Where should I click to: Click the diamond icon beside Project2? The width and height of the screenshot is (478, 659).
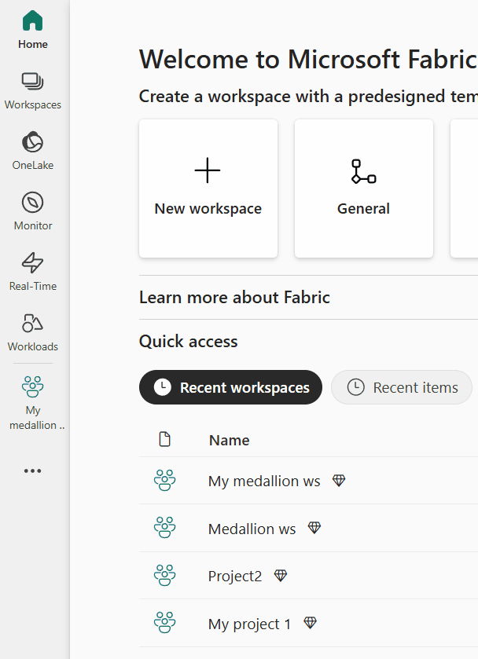(x=281, y=576)
